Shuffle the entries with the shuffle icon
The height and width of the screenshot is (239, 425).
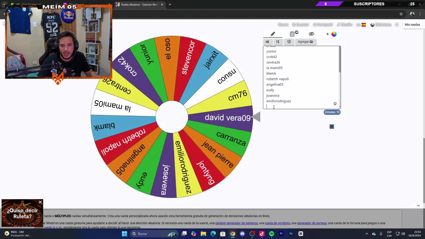[x=267, y=42]
